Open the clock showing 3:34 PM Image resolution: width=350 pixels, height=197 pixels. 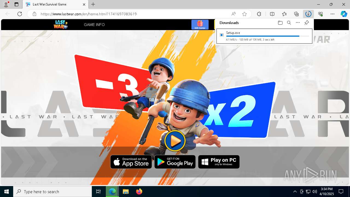[327, 192]
